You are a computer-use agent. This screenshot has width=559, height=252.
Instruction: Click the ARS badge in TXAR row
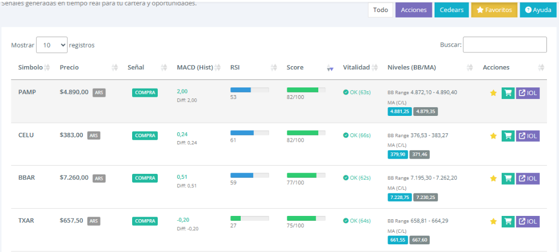click(x=94, y=221)
